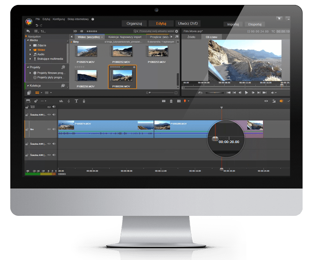Screen dimensions: 313x260
Task: Select the title creator T tool
Action: click(77, 101)
